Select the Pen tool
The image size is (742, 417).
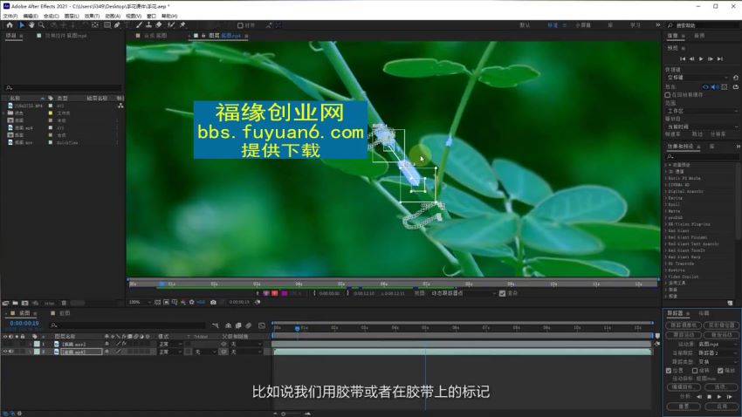[x=117, y=25]
